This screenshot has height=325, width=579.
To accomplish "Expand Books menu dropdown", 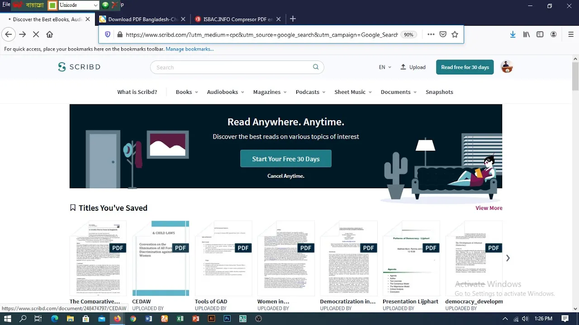I will 187,92.
